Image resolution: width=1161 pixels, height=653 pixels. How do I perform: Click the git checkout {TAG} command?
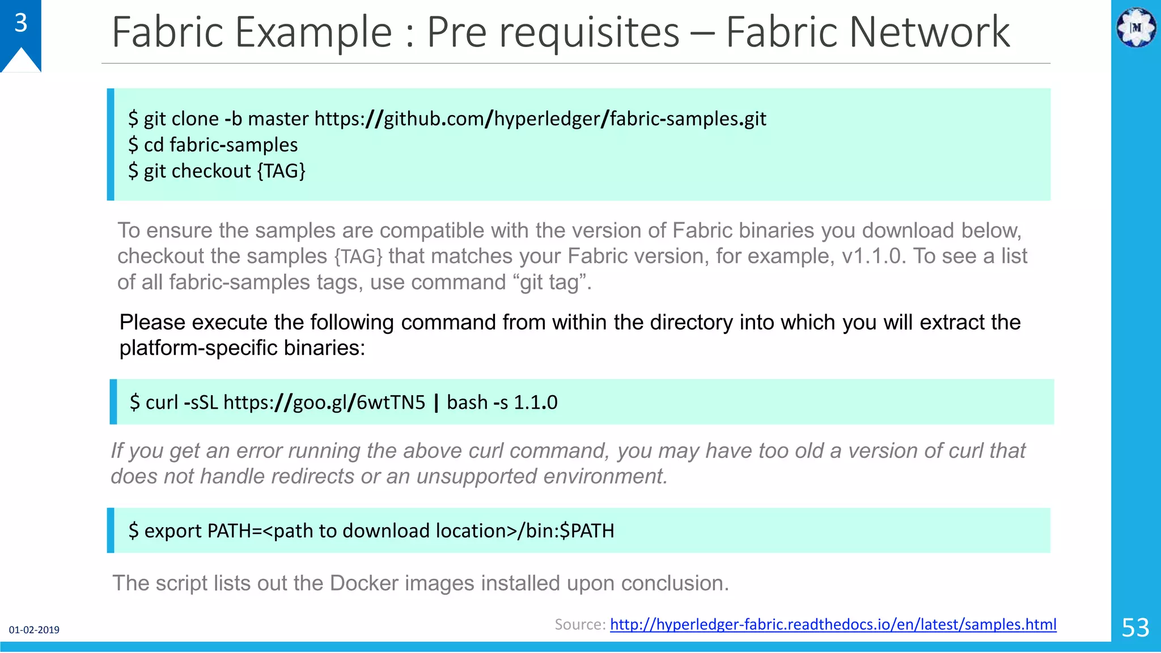(217, 171)
